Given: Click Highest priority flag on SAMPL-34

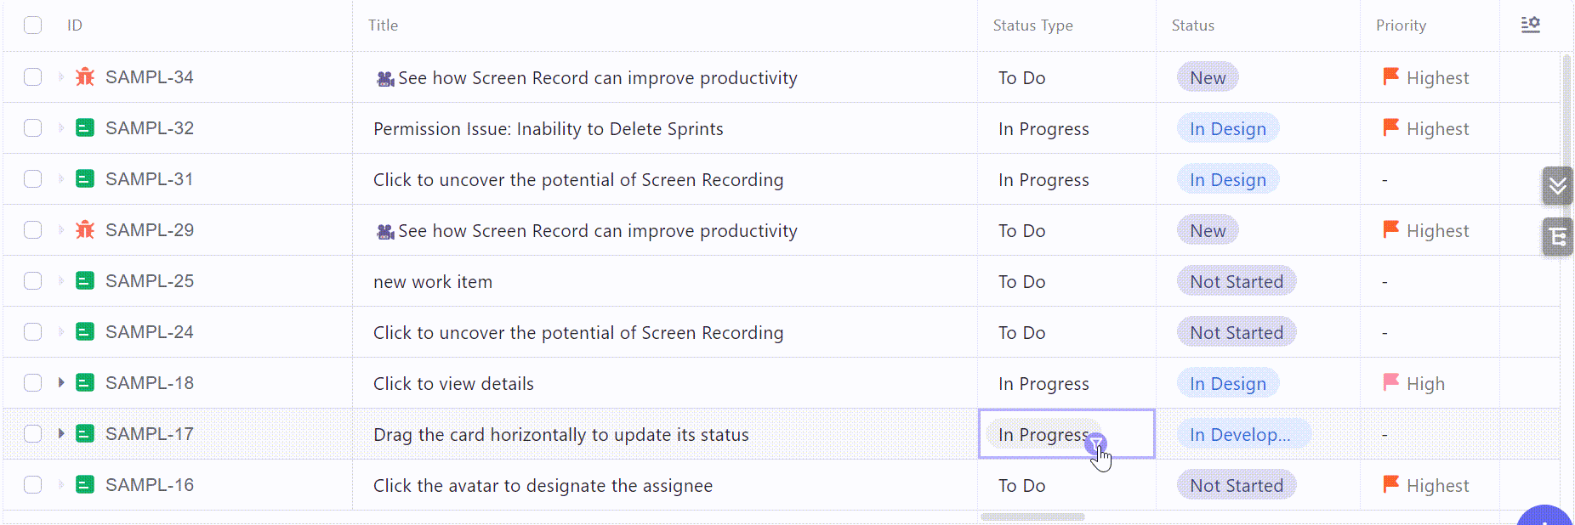Looking at the screenshot, I should click(1391, 77).
